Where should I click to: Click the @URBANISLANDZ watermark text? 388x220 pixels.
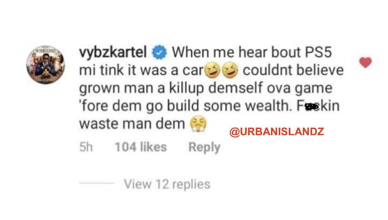pyautogui.click(x=276, y=132)
